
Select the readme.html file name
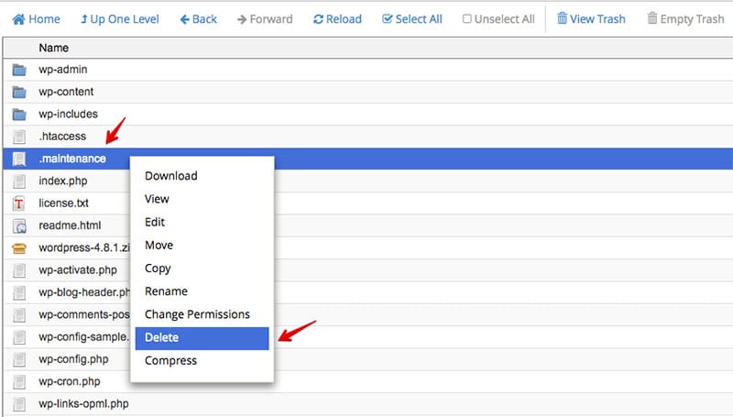70,225
